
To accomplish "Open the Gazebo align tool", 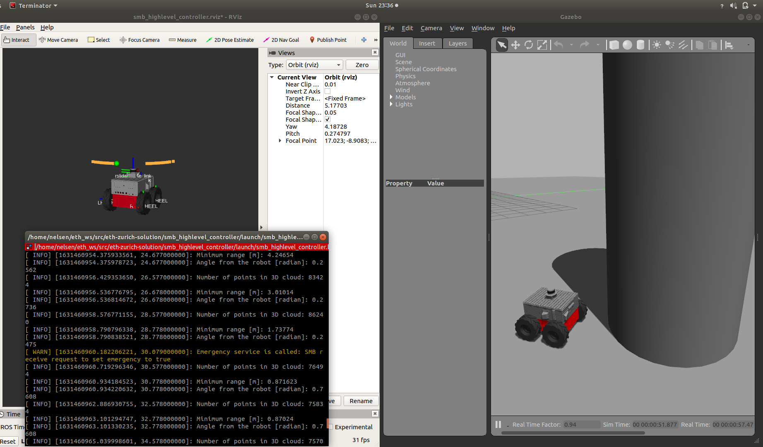I will tap(729, 45).
